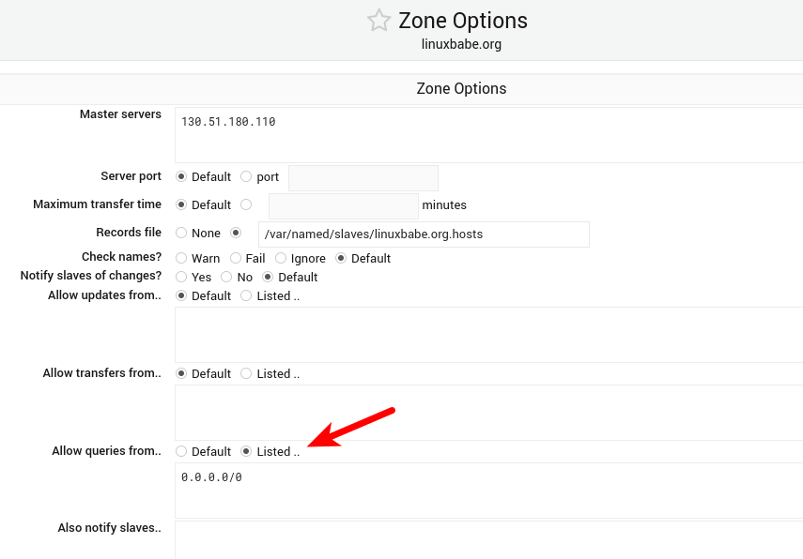Select Default for Maximum transfer time
803x559 pixels.
181,204
